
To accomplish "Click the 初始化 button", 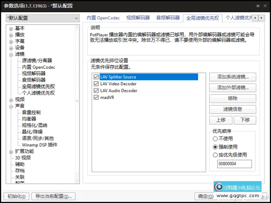I will coord(17,196).
